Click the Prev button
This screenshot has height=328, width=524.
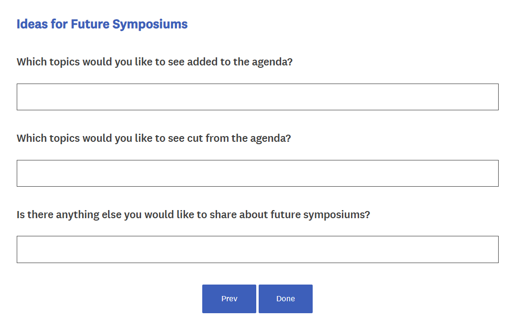click(x=229, y=299)
